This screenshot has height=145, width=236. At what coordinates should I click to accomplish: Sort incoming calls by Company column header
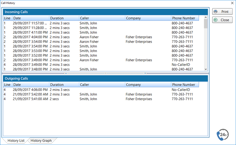coord(148,18)
